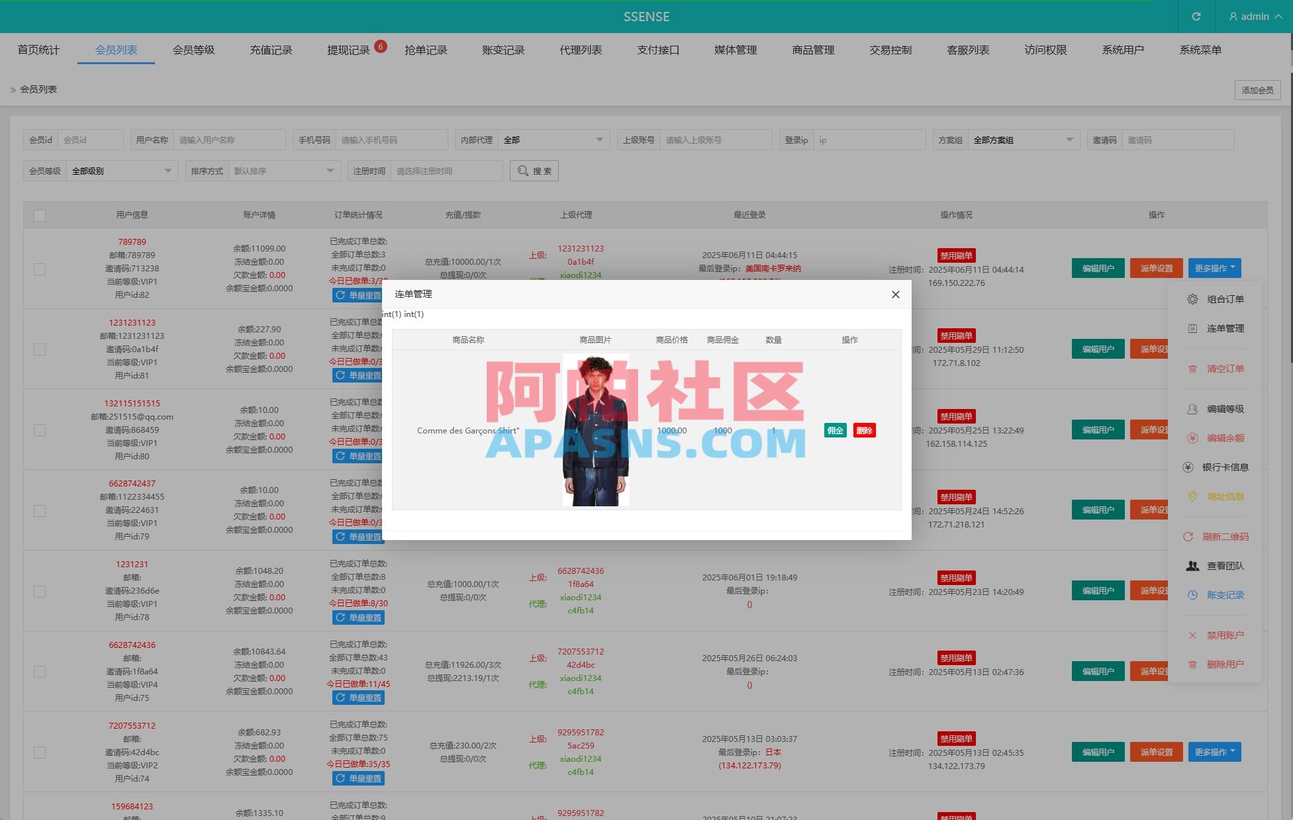Open the 方案组 dropdown showing 全部方案组

coord(1023,140)
